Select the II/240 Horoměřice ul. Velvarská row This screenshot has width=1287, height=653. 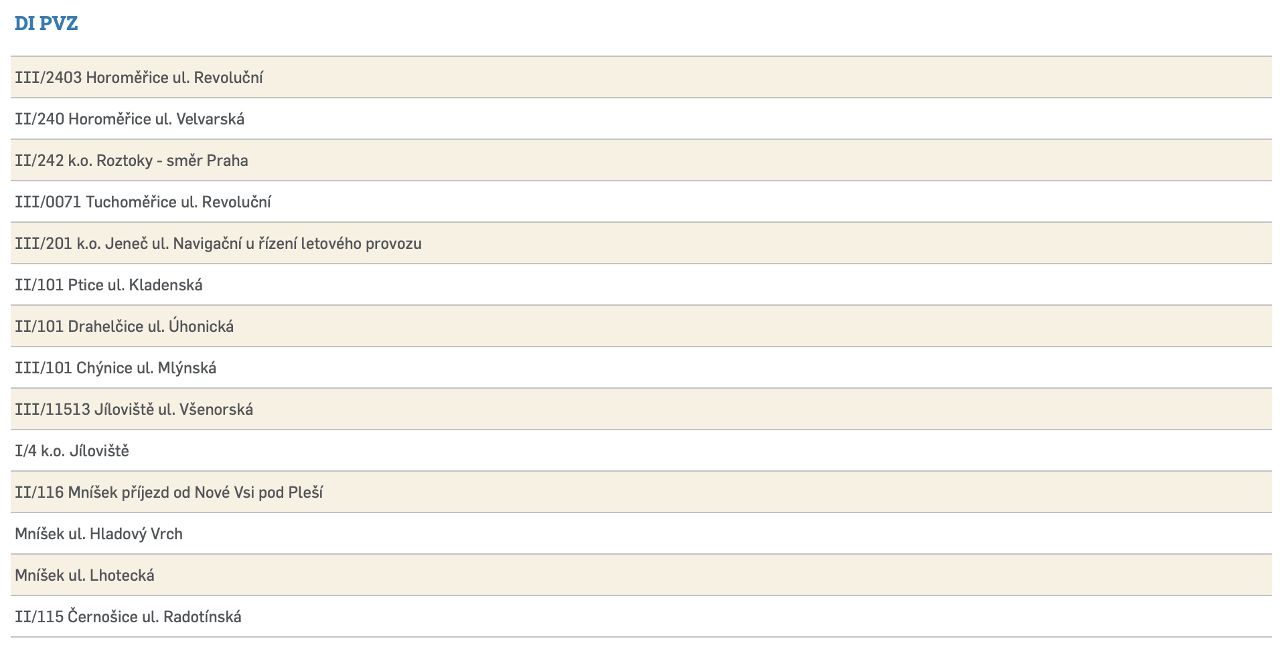tap(130, 119)
